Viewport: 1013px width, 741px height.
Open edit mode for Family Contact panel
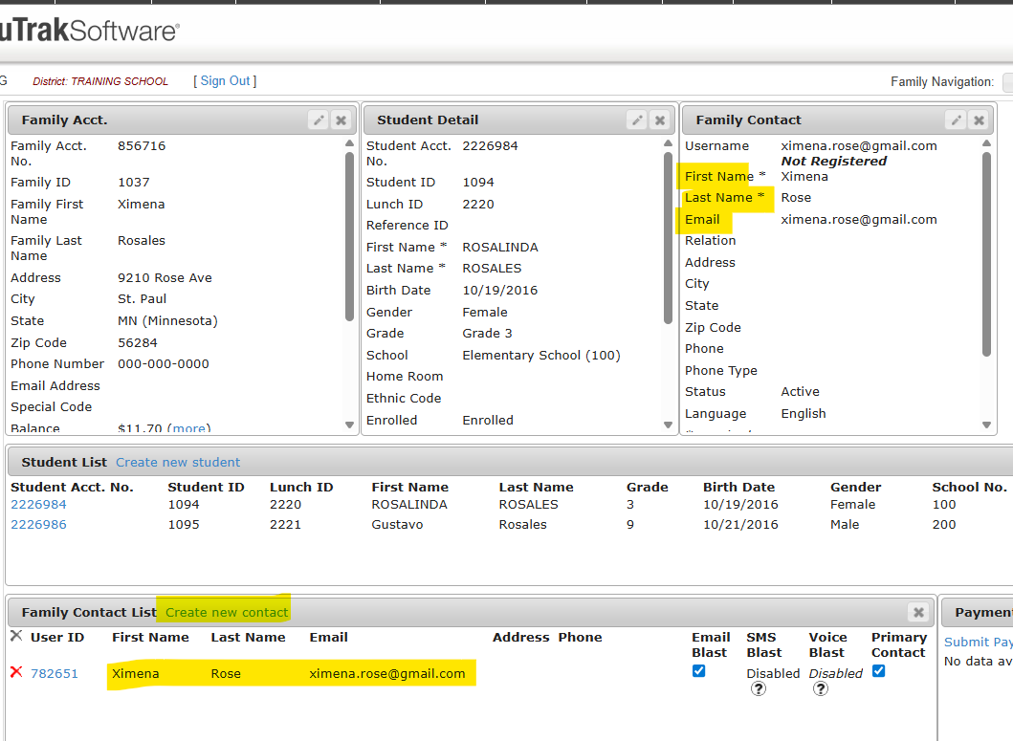pyautogui.click(x=955, y=120)
